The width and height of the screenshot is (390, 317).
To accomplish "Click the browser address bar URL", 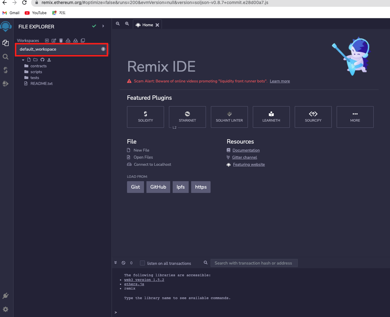I will [x=155, y=3].
